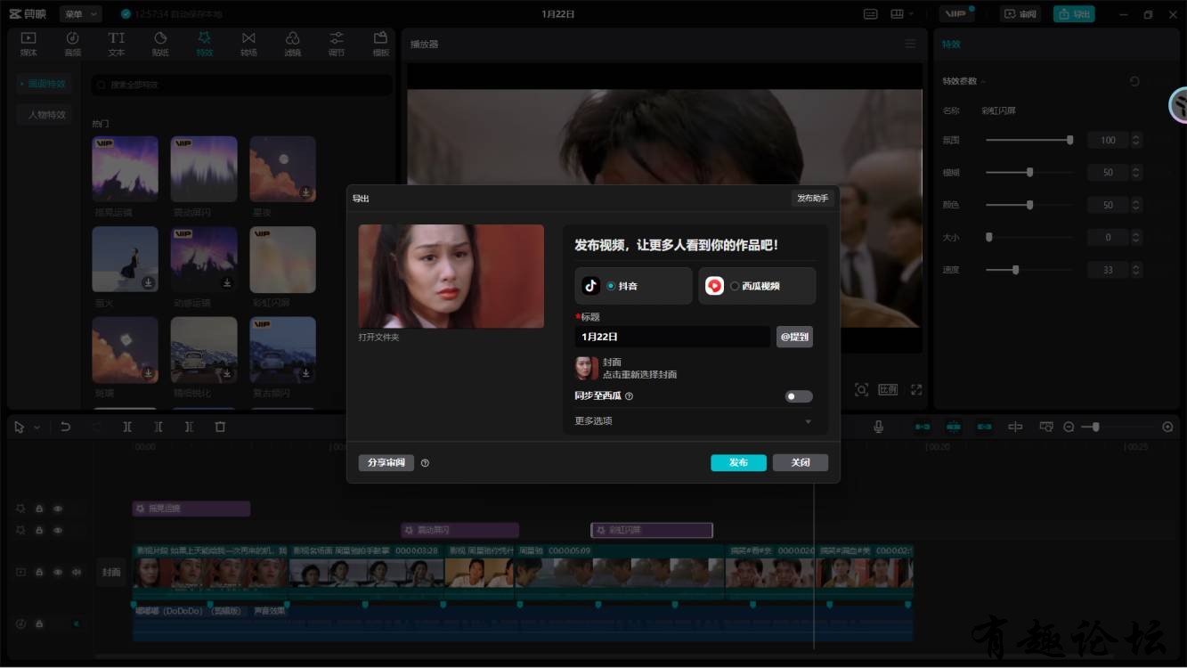Click the split clip icon in timeline toolbar

point(127,427)
